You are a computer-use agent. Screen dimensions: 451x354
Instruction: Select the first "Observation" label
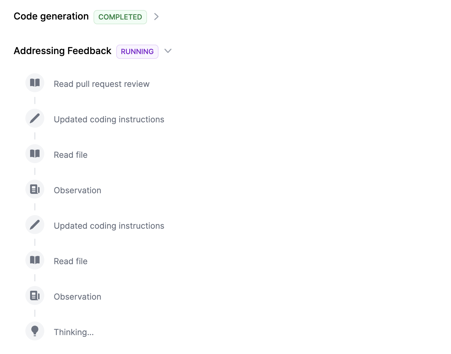click(77, 190)
